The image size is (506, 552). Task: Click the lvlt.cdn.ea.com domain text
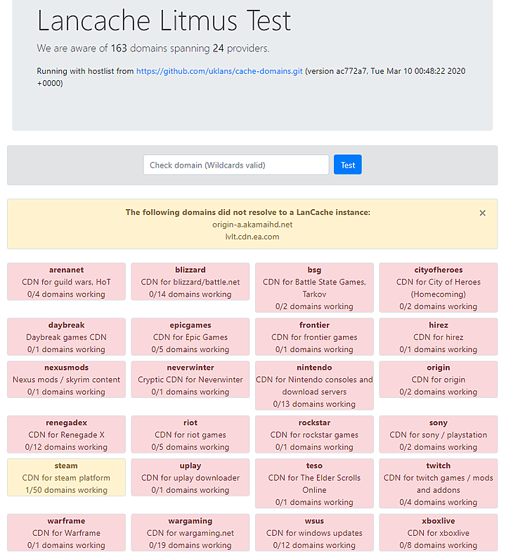tap(252, 237)
